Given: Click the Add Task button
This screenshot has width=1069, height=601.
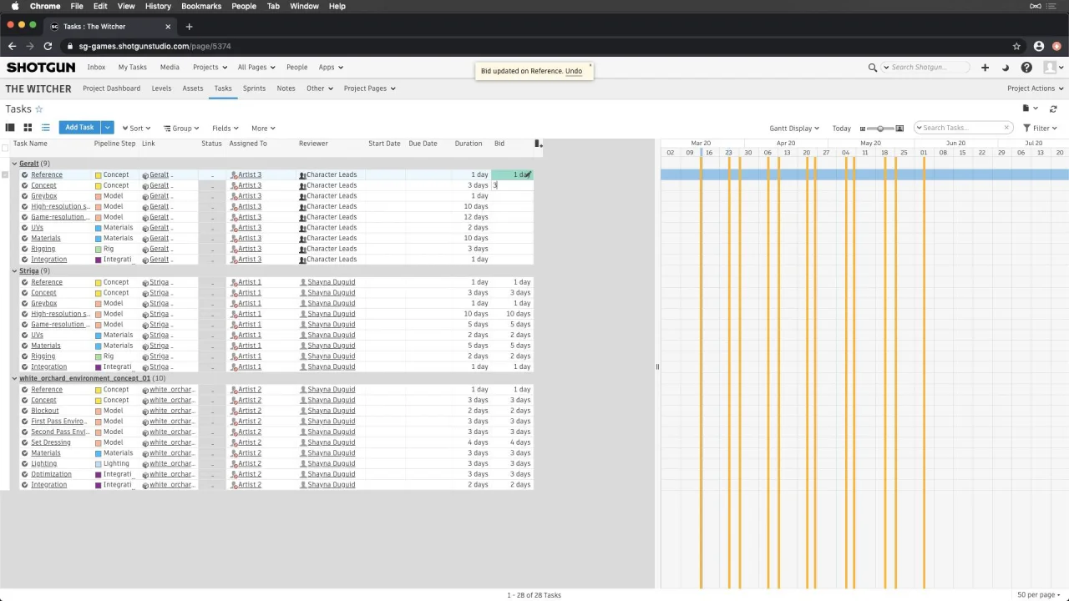Looking at the screenshot, I should [79, 128].
